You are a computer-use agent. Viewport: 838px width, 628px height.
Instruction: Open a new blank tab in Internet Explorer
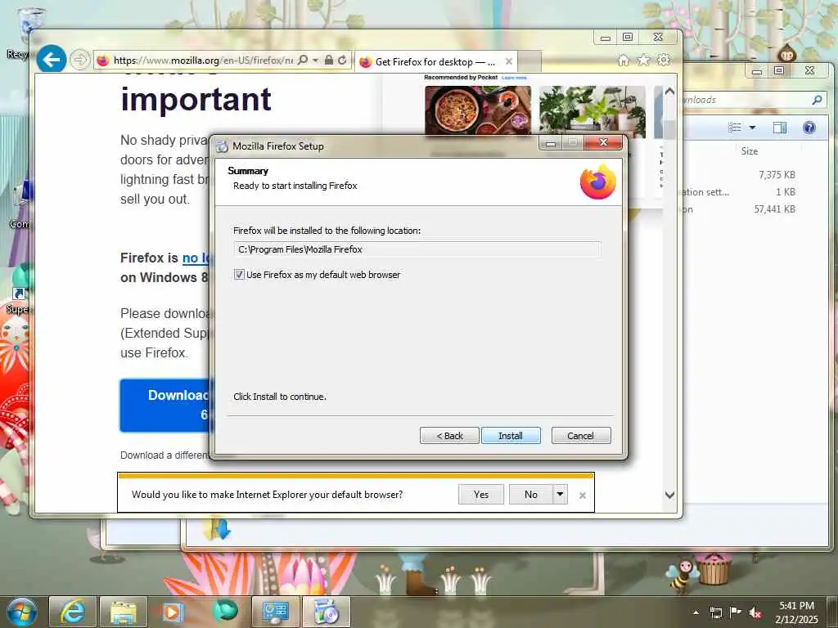click(x=529, y=61)
